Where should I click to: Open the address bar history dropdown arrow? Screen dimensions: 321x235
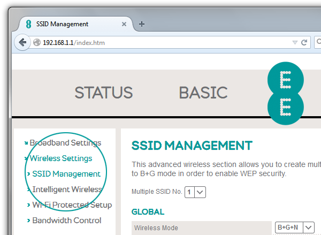295,42
